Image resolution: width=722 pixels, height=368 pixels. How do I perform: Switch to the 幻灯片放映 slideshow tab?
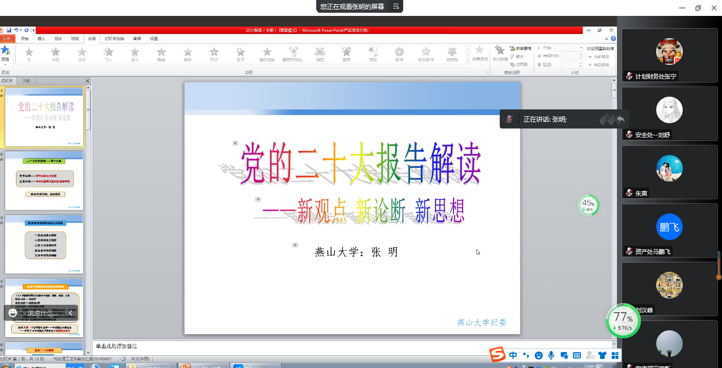[114, 39]
